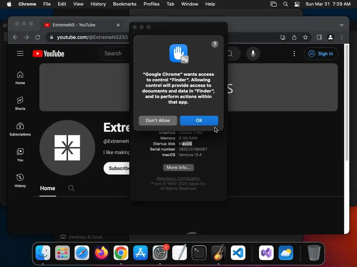Screen dimensions: 357x267
Task: Click the Chrome address bar URL
Action: click(92, 37)
